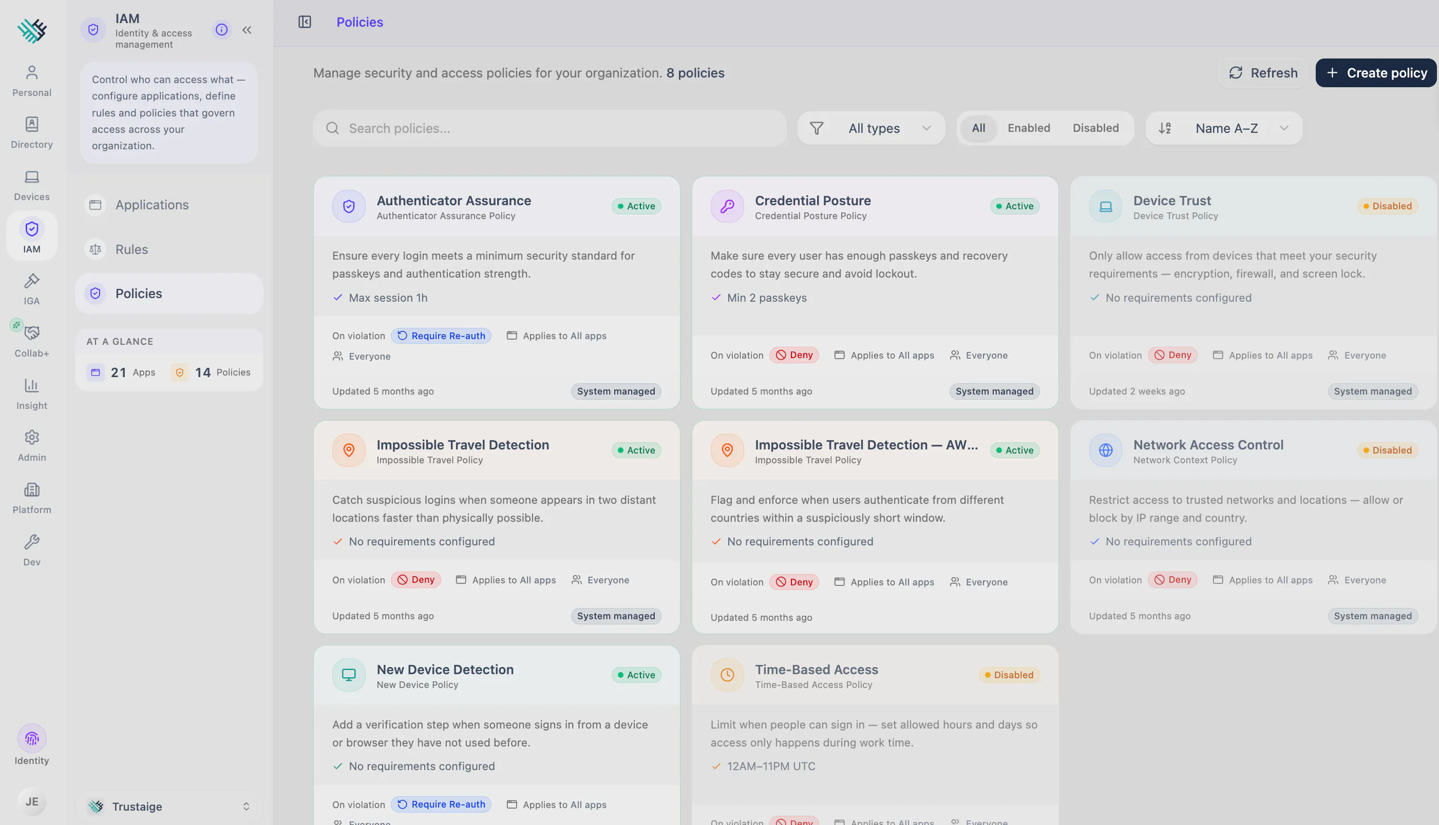Open the Name A–Z sort dropdown
The height and width of the screenshot is (825, 1439).
[x=1223, y=128]
